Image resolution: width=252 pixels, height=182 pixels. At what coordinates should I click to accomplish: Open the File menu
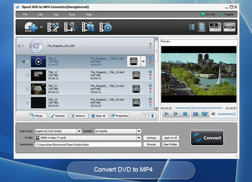point(25,14)
